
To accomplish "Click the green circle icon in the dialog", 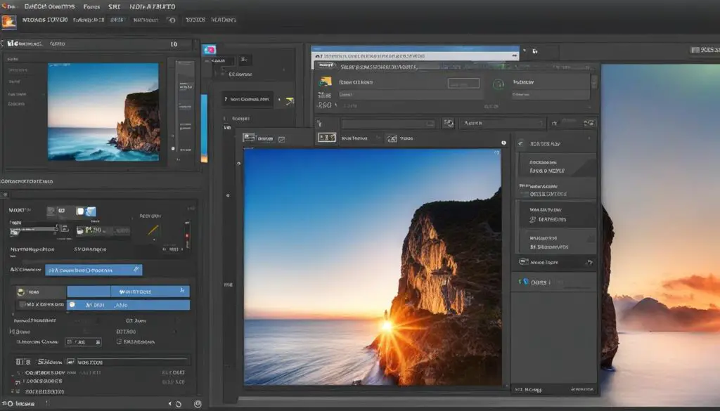I will tap(499, 84).
